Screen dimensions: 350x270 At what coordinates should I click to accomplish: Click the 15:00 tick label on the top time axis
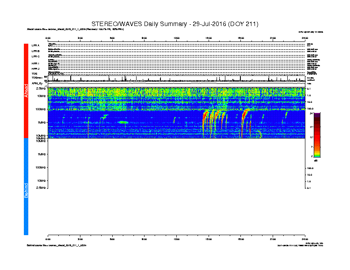click(x=209, y=38)
